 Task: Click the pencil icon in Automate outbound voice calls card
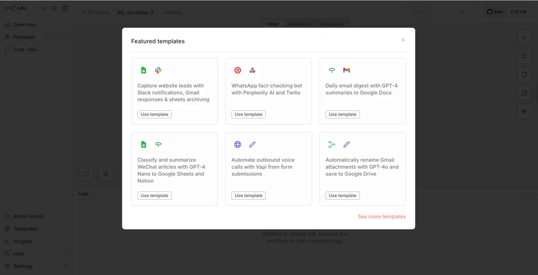point(252,145)
